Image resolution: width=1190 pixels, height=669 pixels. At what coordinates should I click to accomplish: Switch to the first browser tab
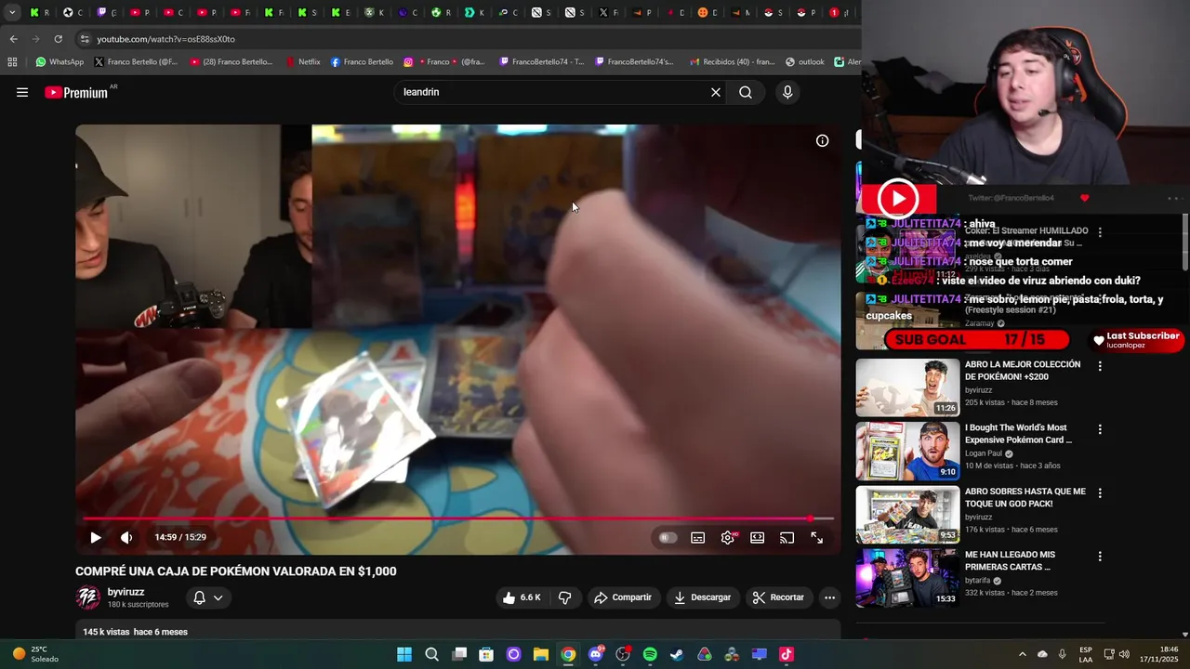[x=40, y=12]
